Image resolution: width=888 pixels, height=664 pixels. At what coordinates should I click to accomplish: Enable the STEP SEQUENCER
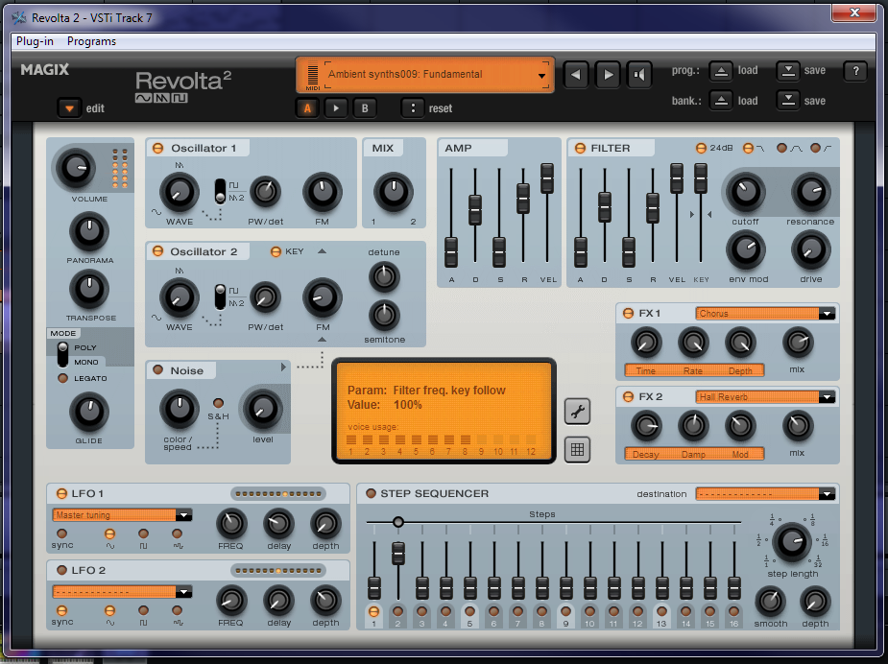click(x=371, y=493)
